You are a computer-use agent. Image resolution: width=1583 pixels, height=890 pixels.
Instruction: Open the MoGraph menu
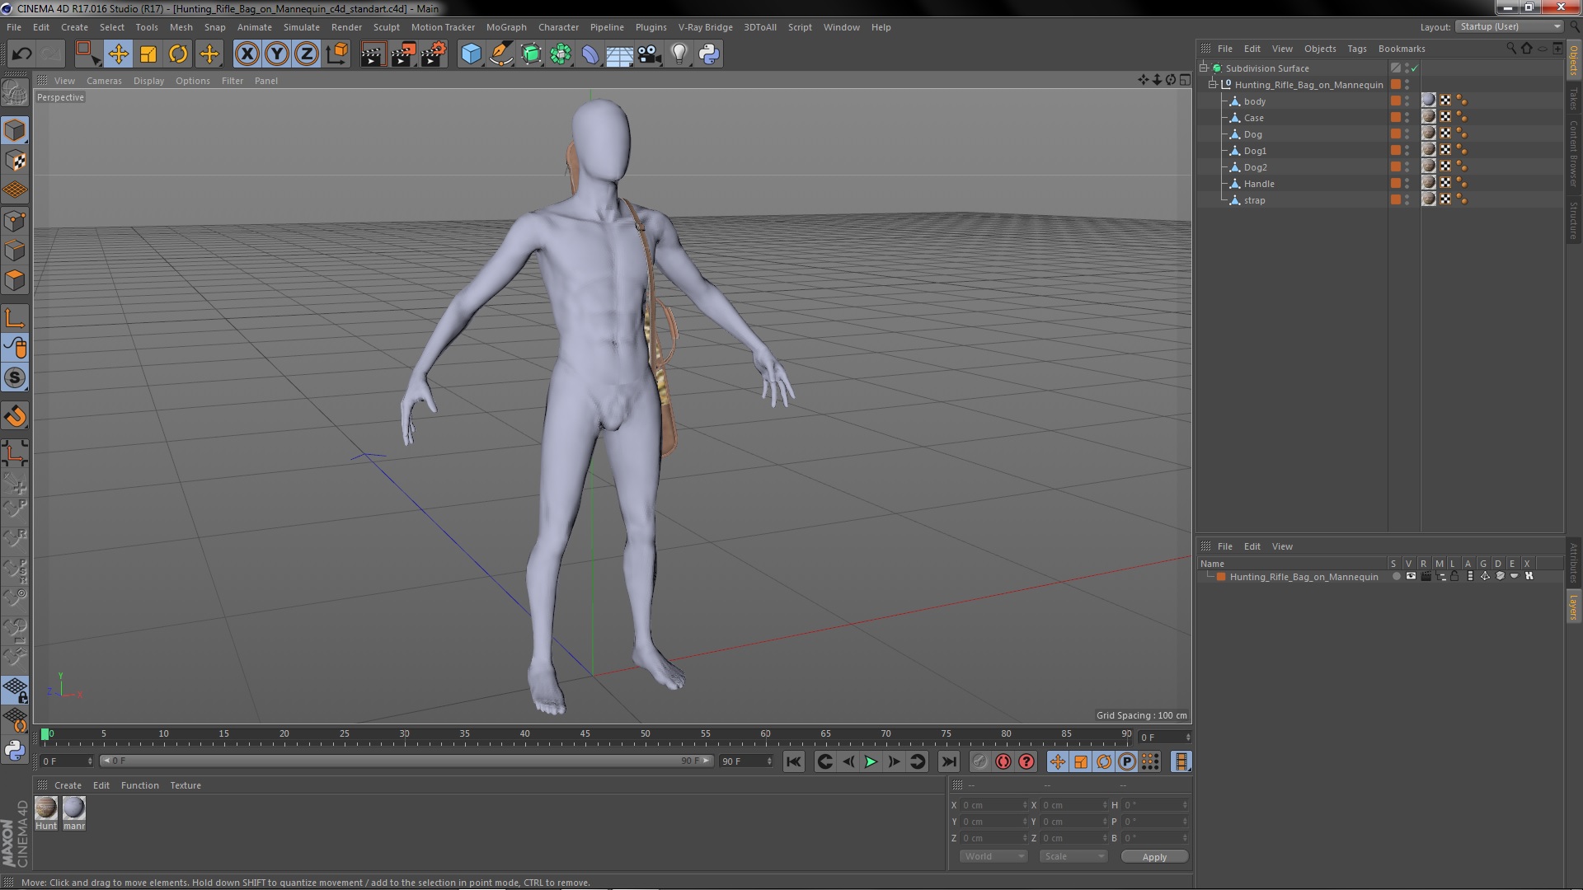tap(506, 27)
